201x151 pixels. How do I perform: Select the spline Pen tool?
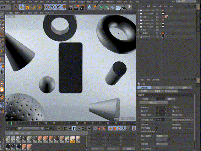point(95,7)
